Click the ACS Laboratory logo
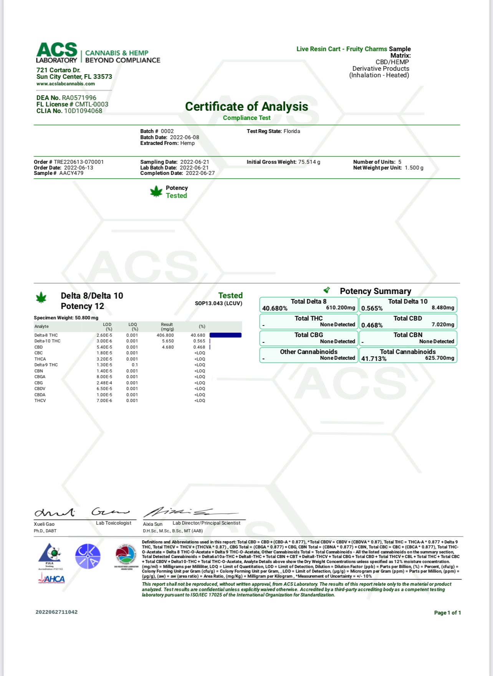The image size is (493, 676). coord(98,53)
